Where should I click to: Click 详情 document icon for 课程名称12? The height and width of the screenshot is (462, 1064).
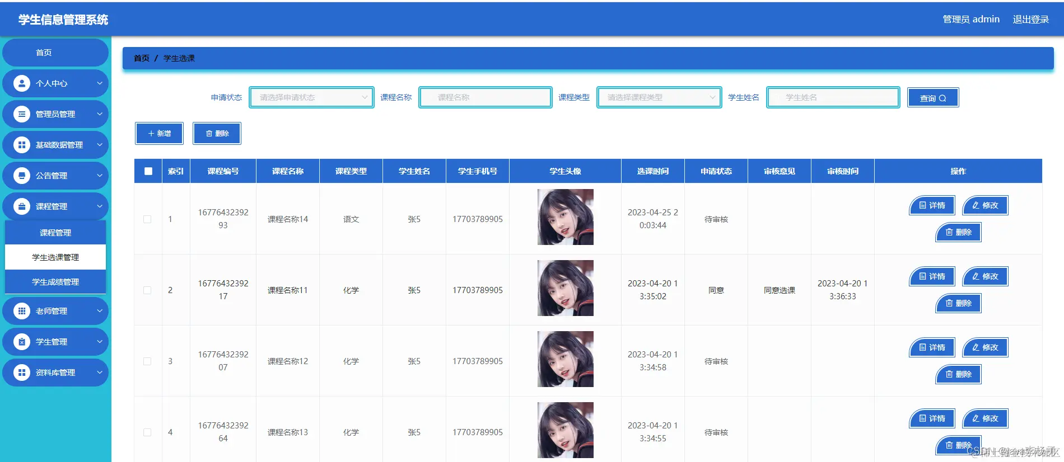923,347
